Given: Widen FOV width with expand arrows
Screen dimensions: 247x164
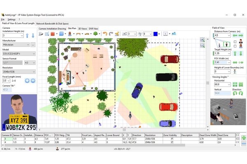Looking at the screenshot, I should point(235,62).
